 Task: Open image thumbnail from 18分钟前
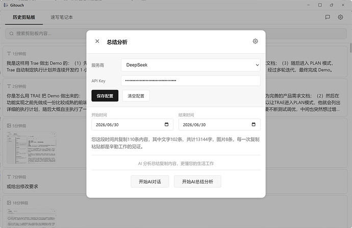click(x=31, y=218)
